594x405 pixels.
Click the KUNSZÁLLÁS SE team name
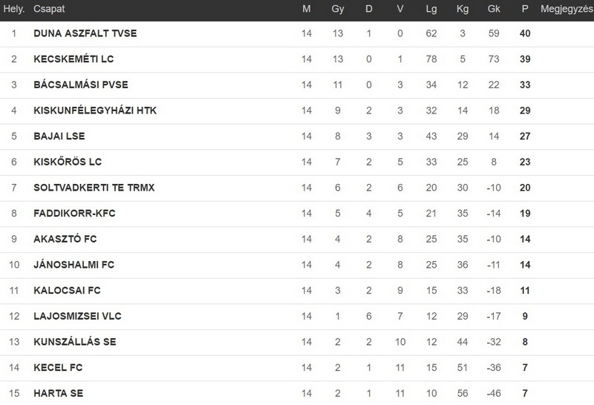[75, 342]
